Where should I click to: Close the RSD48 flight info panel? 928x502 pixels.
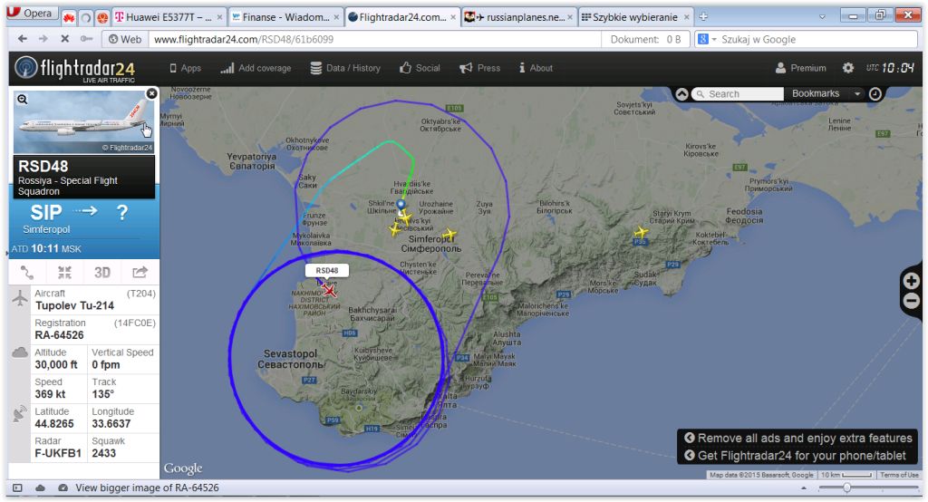click(x=151, y=93)
